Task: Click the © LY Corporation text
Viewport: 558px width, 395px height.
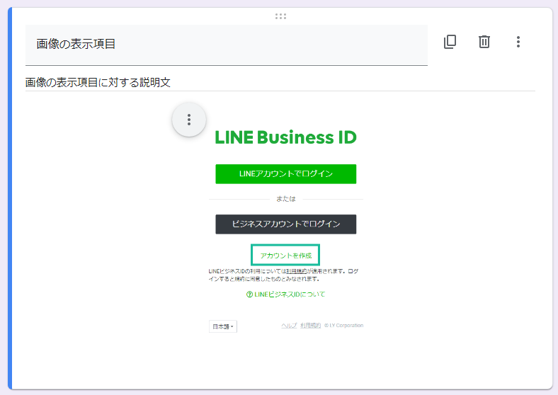Action: pyautogui.click(x=343, y=325)
